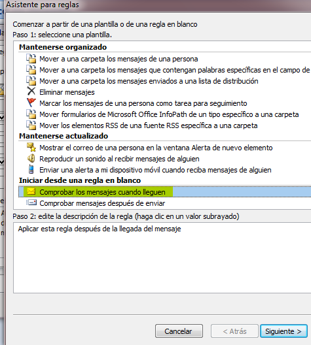Select 'Enviar una alerta a mi dispositivo móvil'
The width and height of the screenshot is (311, 345).
pyautogui.click(x=155, y=170)
